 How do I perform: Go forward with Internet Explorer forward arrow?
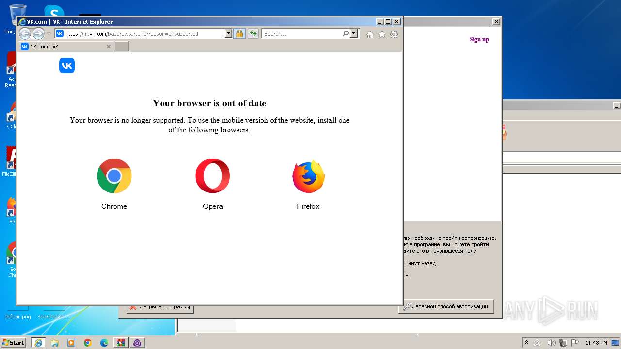point(38,33)
